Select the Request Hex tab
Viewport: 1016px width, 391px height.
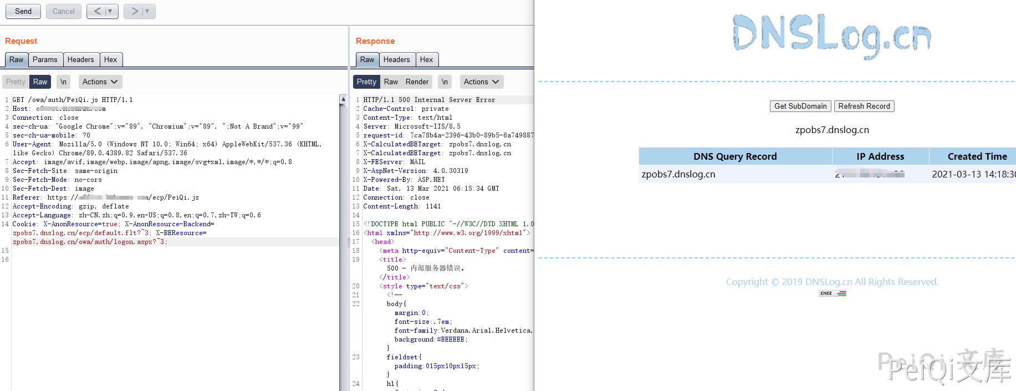pyautogui.click(x=110, y=59)
